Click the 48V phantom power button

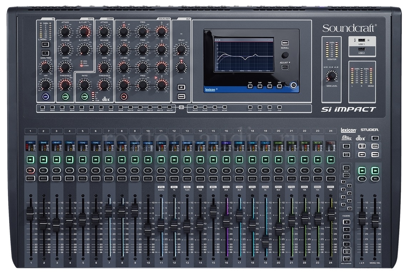pyautogui.click(x=45, y=45)
